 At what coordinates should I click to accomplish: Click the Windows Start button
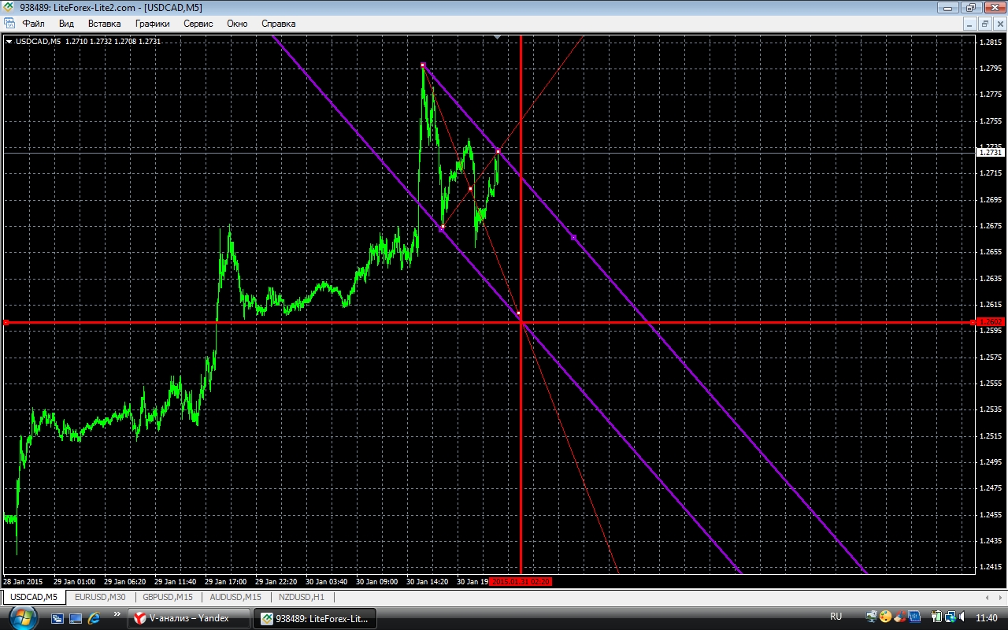click(x=22, y=617)
